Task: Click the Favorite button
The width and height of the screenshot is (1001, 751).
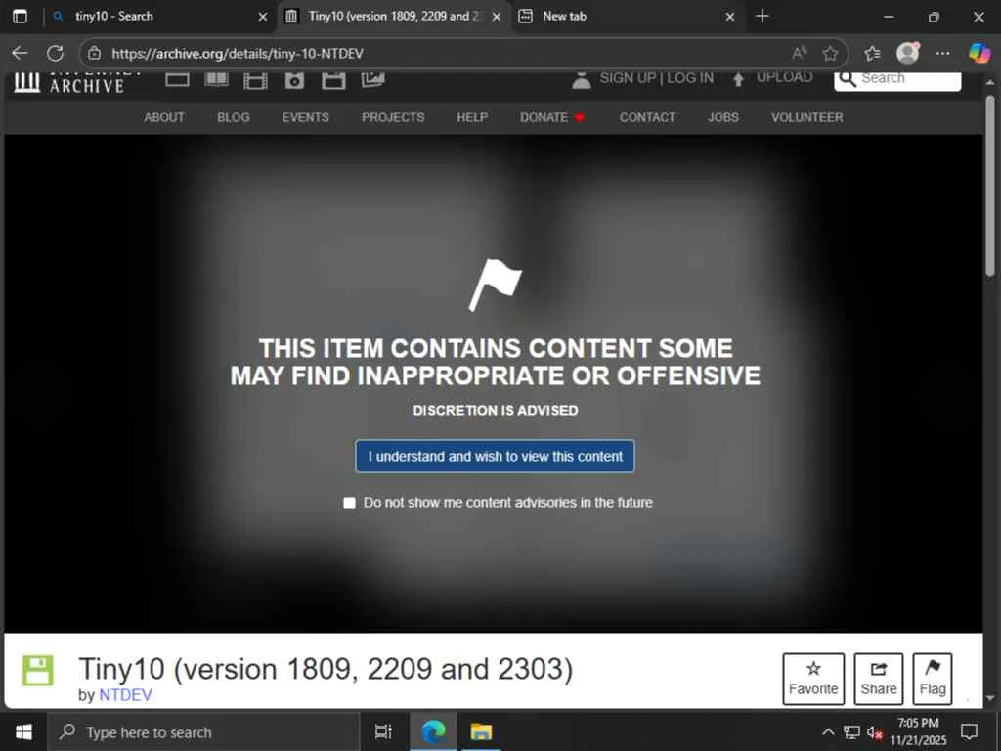Action: tap(813, 679)
